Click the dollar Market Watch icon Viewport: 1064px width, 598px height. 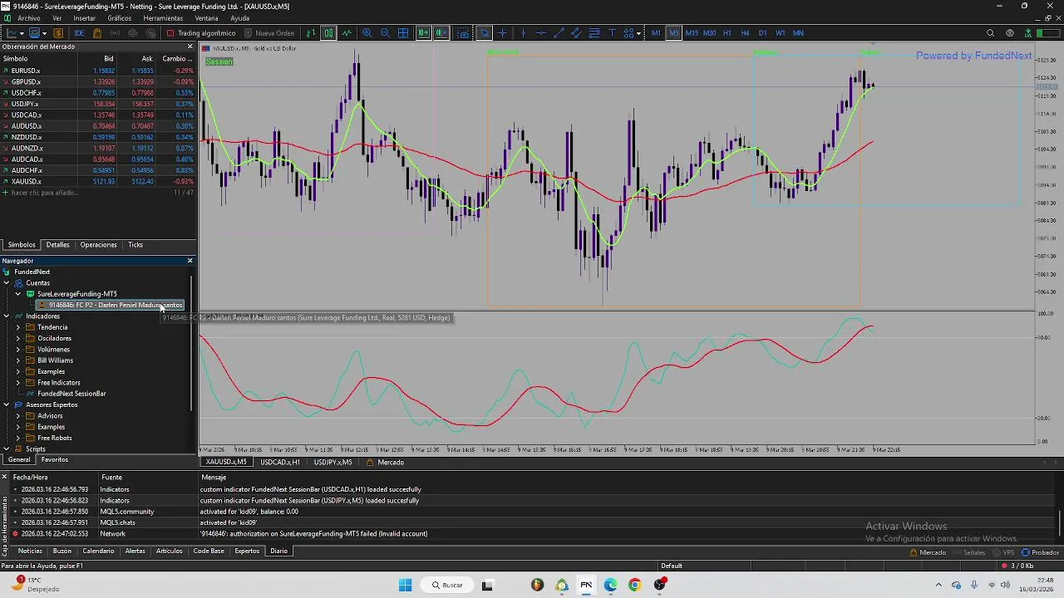click(x=58, y=33)
